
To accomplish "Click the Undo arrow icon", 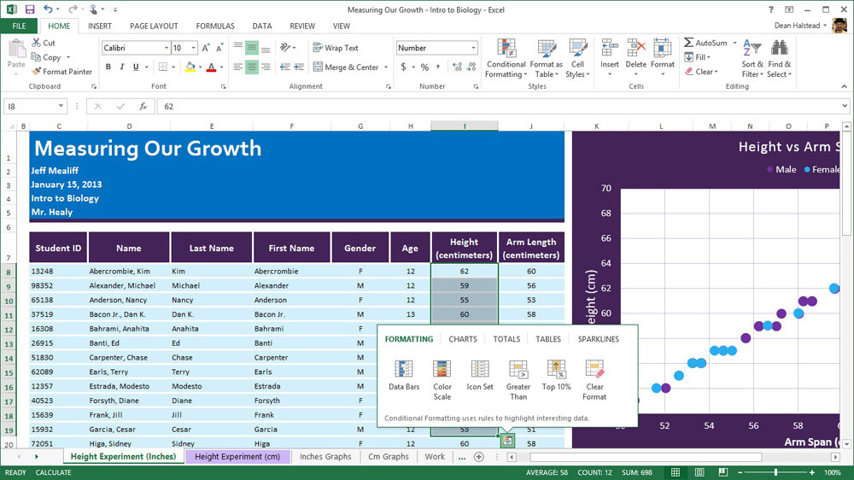I will [49, 9].
